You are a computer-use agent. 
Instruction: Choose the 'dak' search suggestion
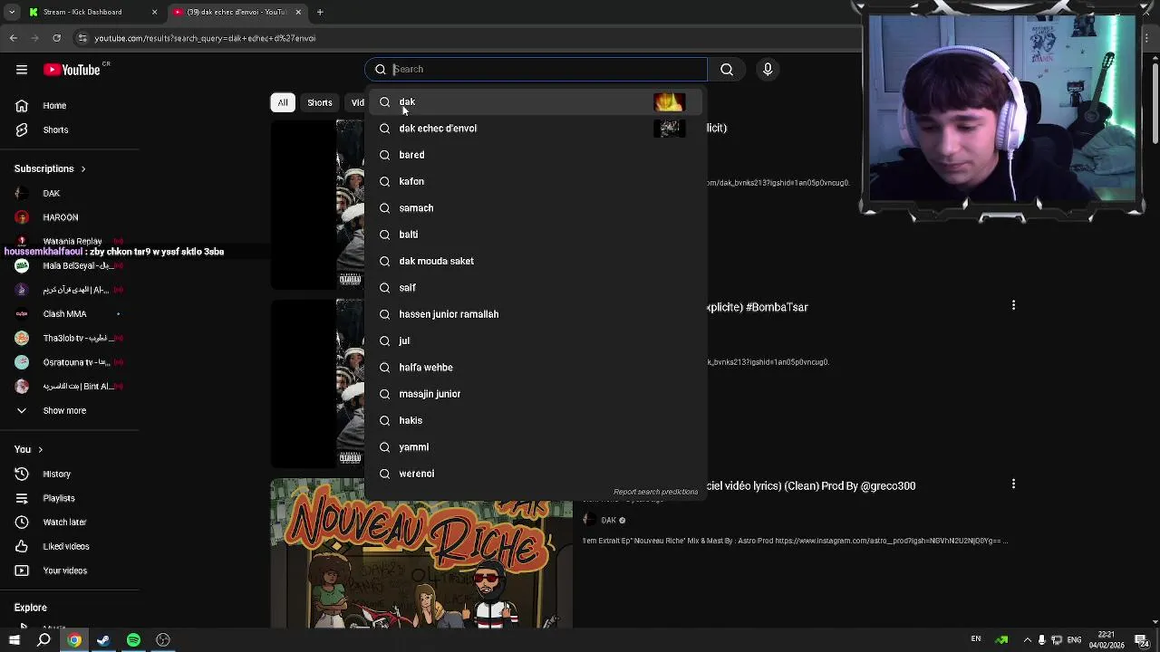(x=535, y=101)
